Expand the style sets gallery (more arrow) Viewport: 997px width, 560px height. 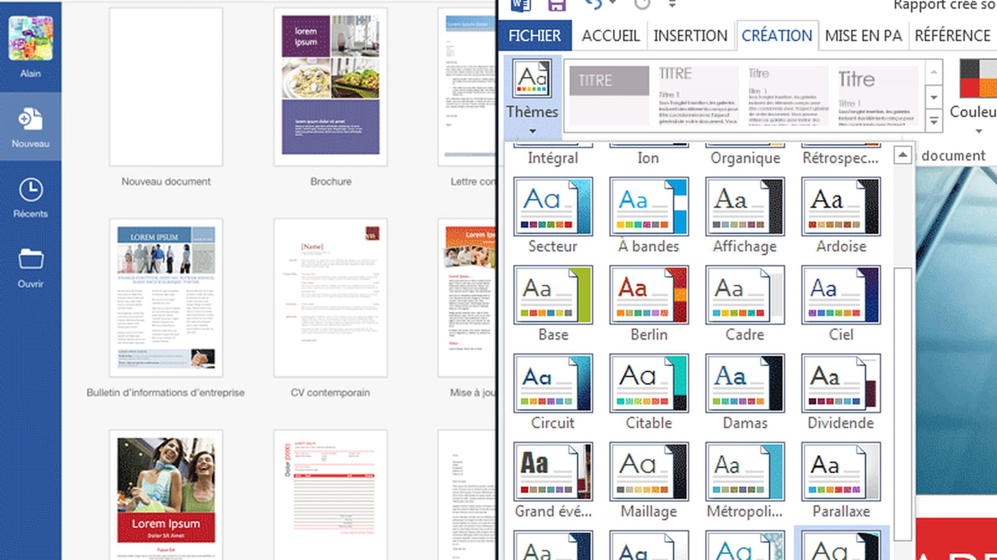[x=933, y=121]
